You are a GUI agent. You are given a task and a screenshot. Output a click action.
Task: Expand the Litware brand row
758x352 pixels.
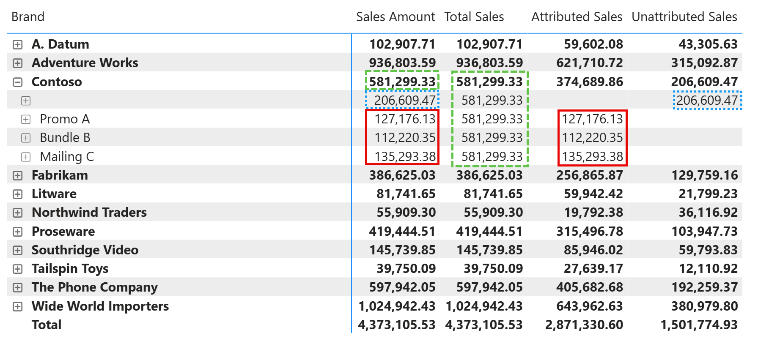click(17, 194)
